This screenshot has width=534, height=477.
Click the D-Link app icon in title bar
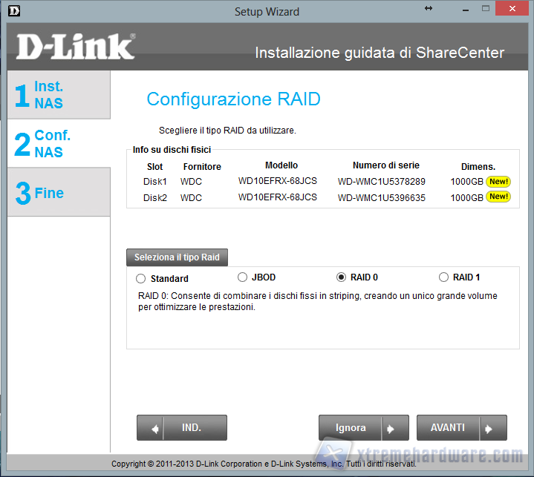9,10
